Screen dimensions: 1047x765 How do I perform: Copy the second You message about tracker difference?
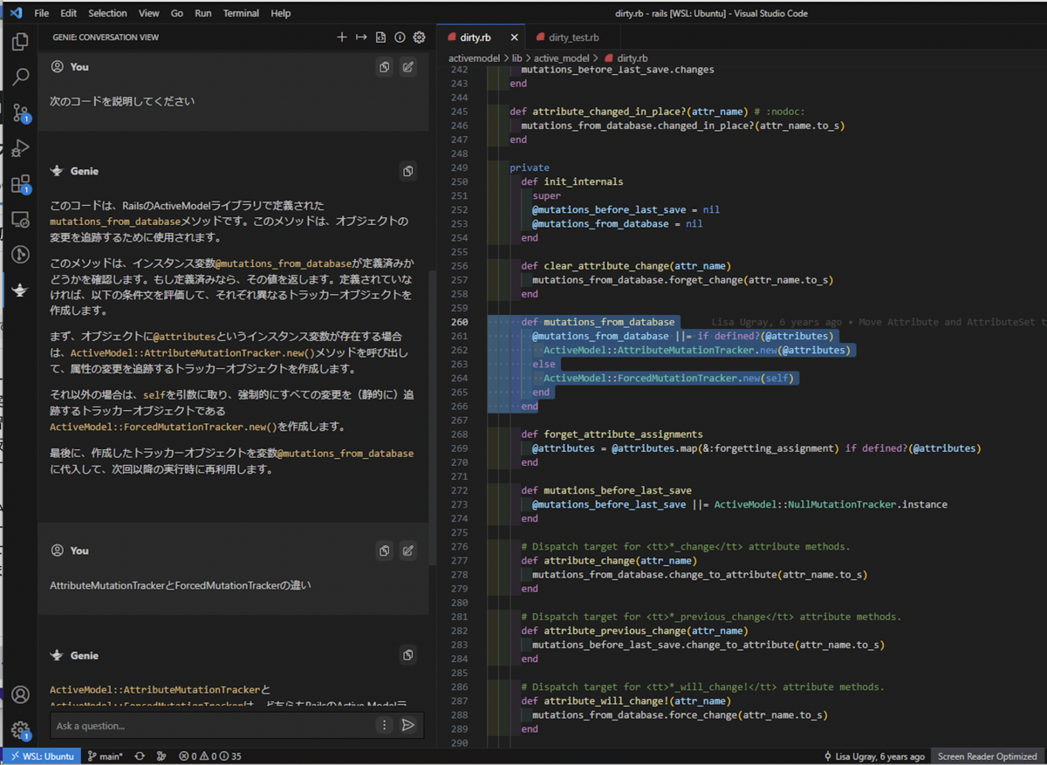tap(384, 551)
